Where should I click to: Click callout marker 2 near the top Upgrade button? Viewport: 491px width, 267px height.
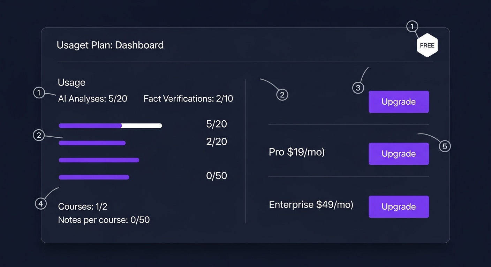282,94
